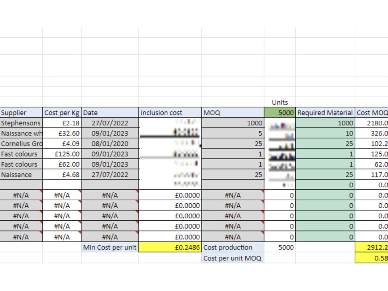Click the Cost MOQ value 102.2

(372, 144)
